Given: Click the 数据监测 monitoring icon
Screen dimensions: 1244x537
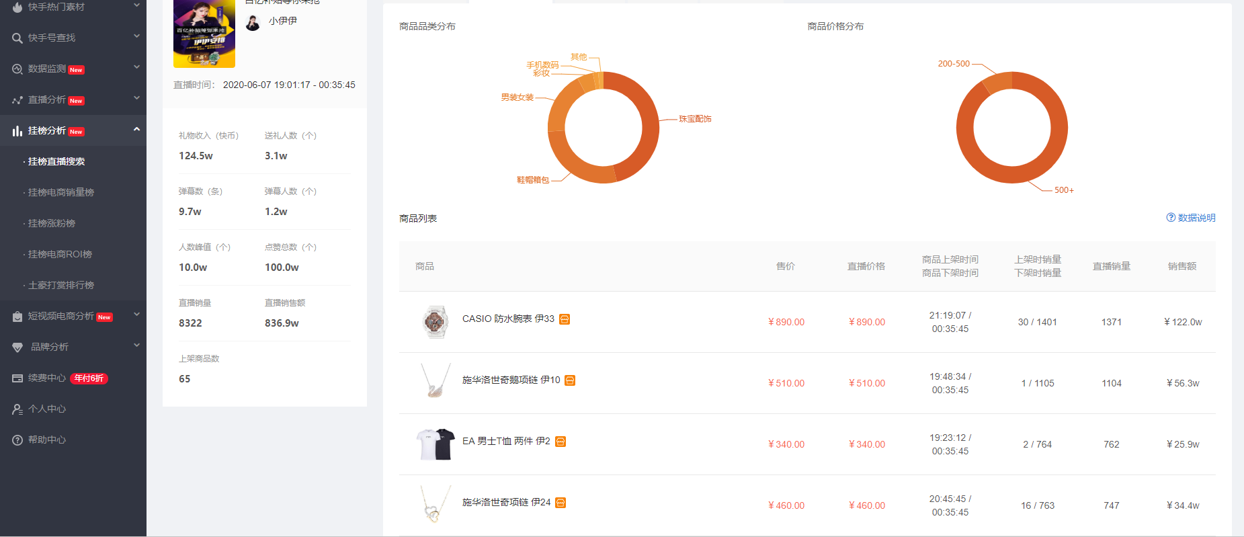Looking at the screenshot, I should [17, 69].
